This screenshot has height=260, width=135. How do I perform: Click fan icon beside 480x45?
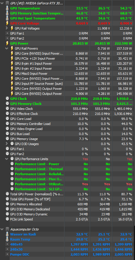(x=7, y=244)
